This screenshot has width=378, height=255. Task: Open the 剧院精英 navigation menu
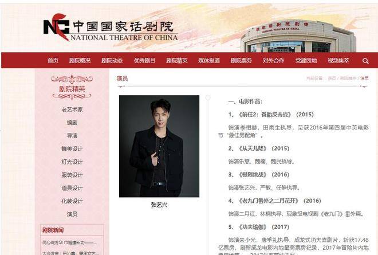point(177,61)
